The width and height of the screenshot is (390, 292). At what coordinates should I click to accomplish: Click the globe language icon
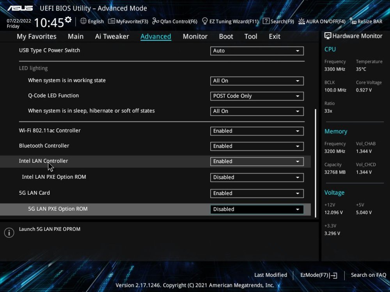83,21
